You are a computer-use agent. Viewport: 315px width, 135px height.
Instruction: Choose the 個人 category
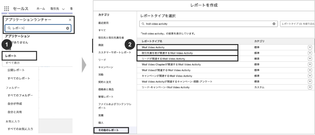[101, 123]
